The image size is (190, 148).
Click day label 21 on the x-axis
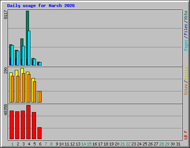[122, 144]
